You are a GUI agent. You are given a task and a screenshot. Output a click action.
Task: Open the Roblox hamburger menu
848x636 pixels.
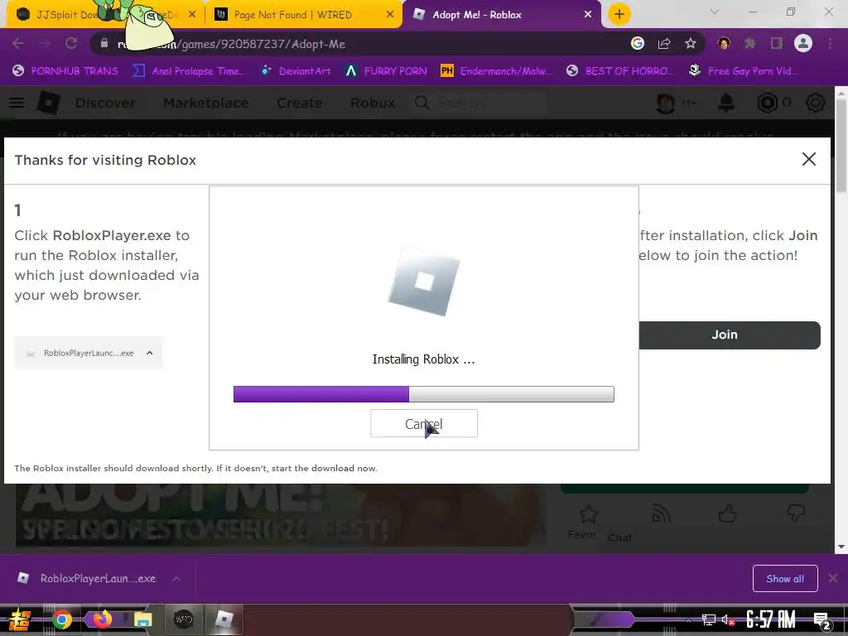17,103
